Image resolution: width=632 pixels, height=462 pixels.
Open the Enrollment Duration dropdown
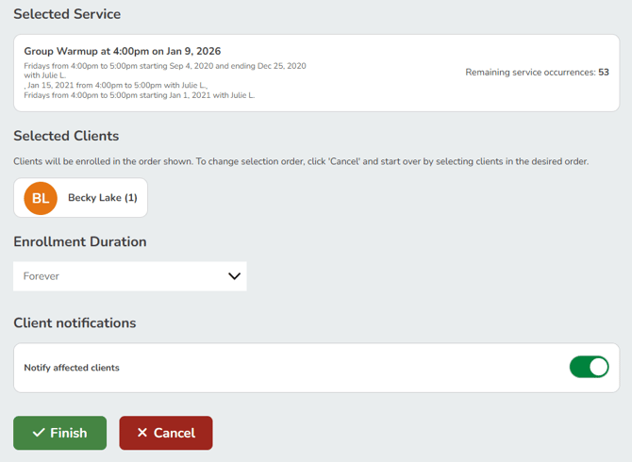[x=129, y=276]
